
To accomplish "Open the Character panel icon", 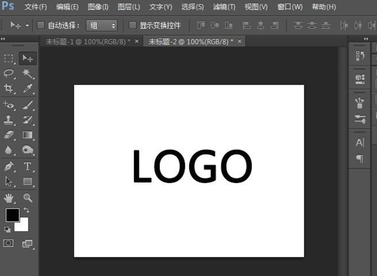I will click(360, 142).
